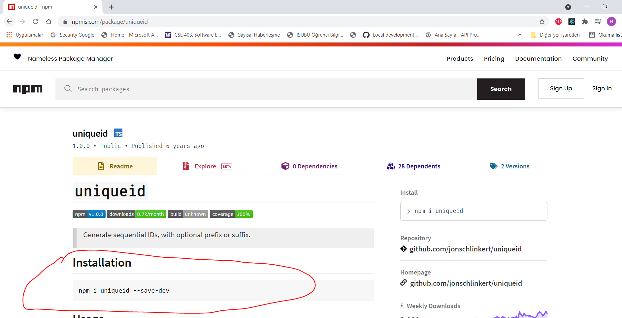The height and width of the screenshot is (318, 622).
Task: Open the tab search dropdown arrow
Action: tap(568, 7)
